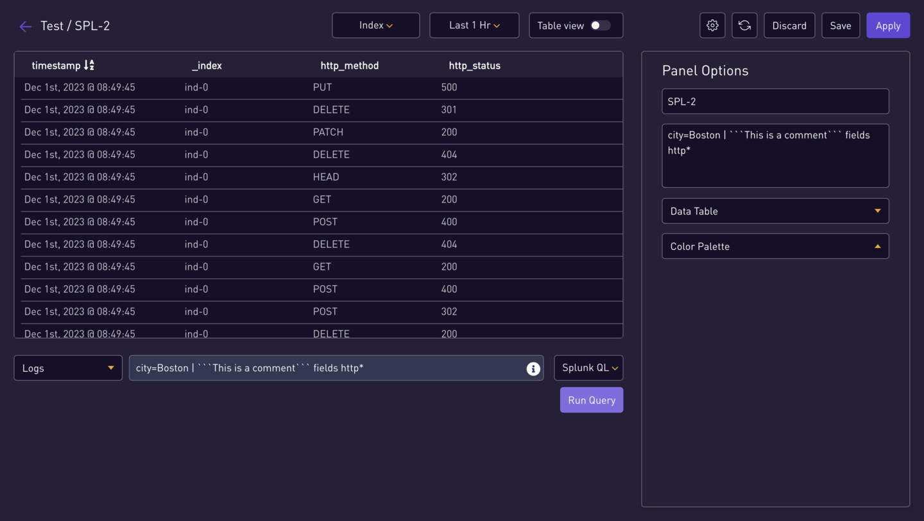
Task: Click the refresh icon button
Action: (x=744, y=26)
